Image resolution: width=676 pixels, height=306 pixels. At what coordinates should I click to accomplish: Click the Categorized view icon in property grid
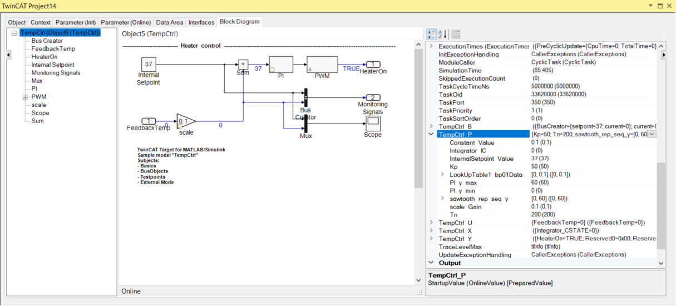click(x=432, y=34)
